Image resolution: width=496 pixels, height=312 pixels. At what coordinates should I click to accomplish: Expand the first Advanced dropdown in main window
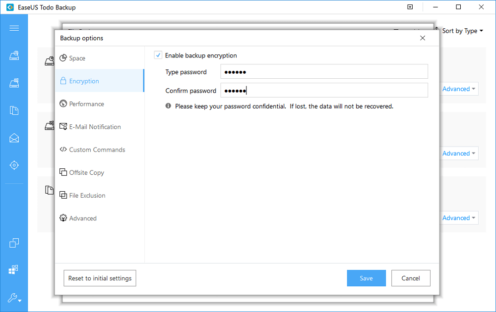pos(459,89)
